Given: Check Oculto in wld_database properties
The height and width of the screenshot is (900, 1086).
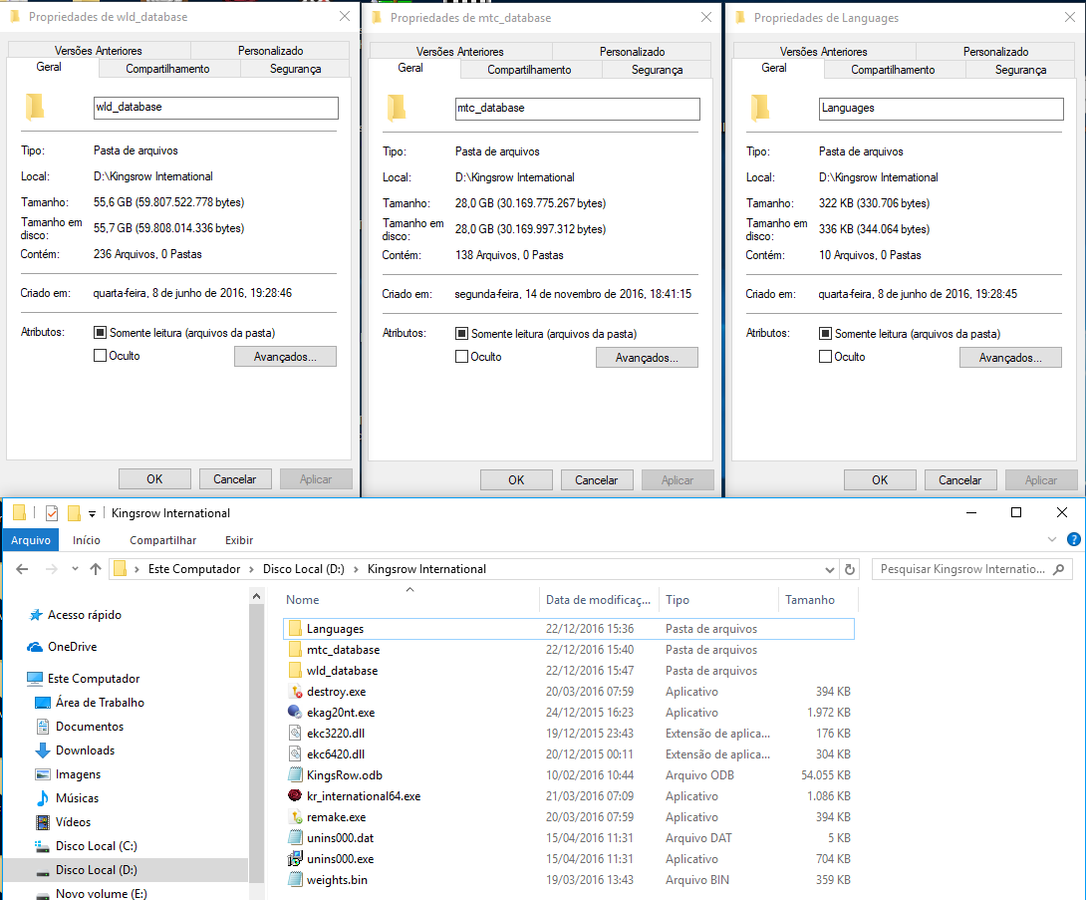Looking at the screenshot, I should click(101, 356).
